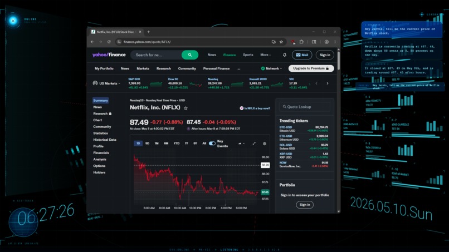This screenshot has height=252, width=449.
Task: Close the Jarvis overlay with the glowing X
Action: click(x=13, y=21)
